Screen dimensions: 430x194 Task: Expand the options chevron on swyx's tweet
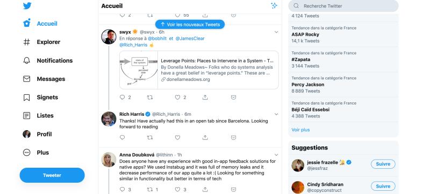pos(276,32)
